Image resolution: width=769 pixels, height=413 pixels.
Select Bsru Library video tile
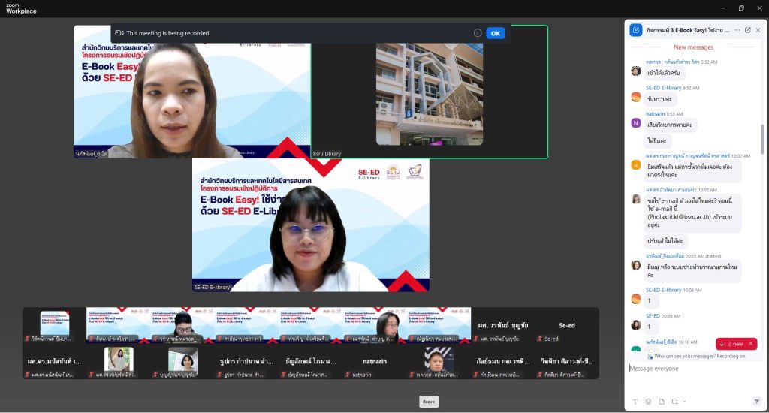[x=429, y=92]
